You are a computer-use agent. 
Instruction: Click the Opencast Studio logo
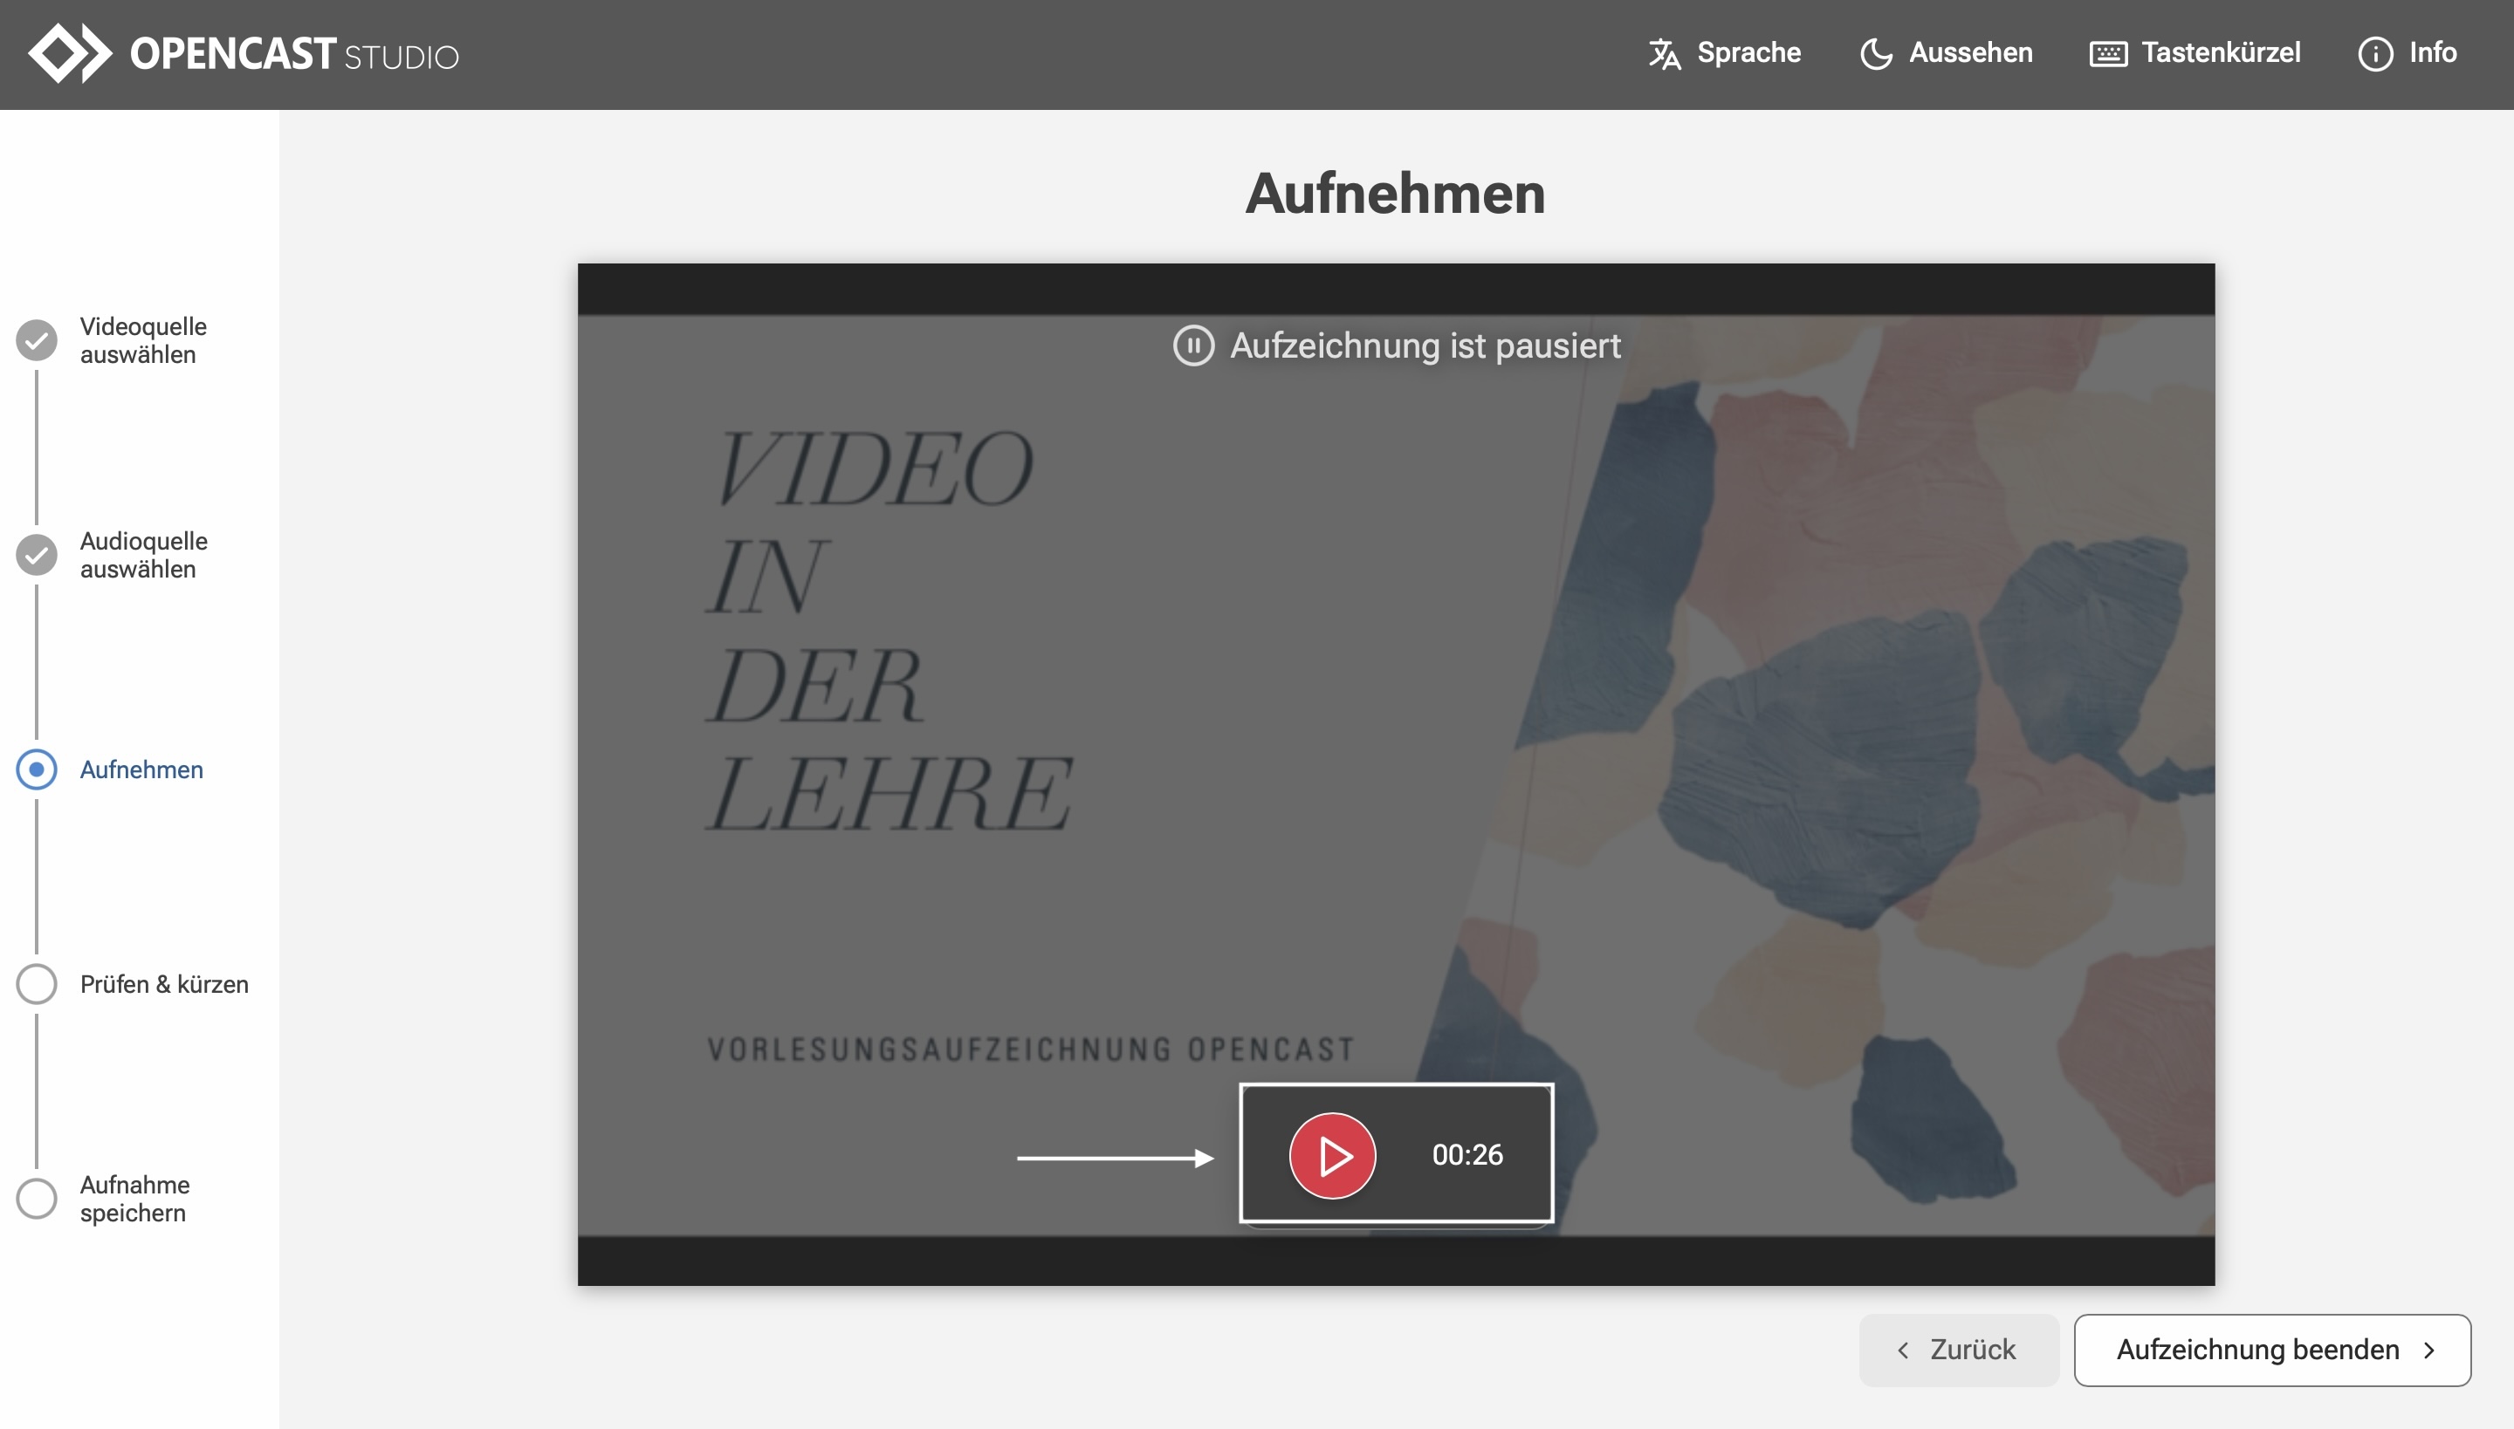(x=244, y=53)
